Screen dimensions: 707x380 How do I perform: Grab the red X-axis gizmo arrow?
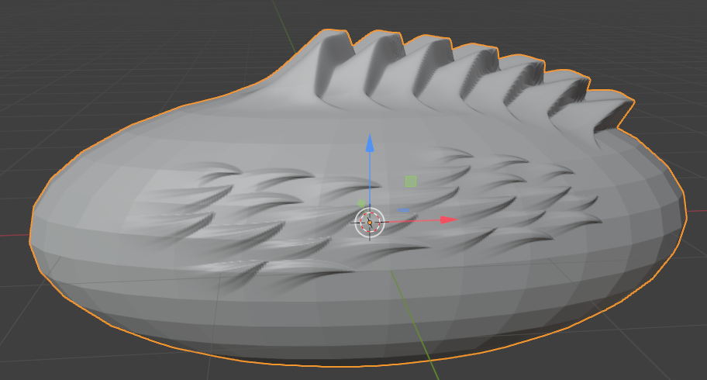[x=449, y=219]
